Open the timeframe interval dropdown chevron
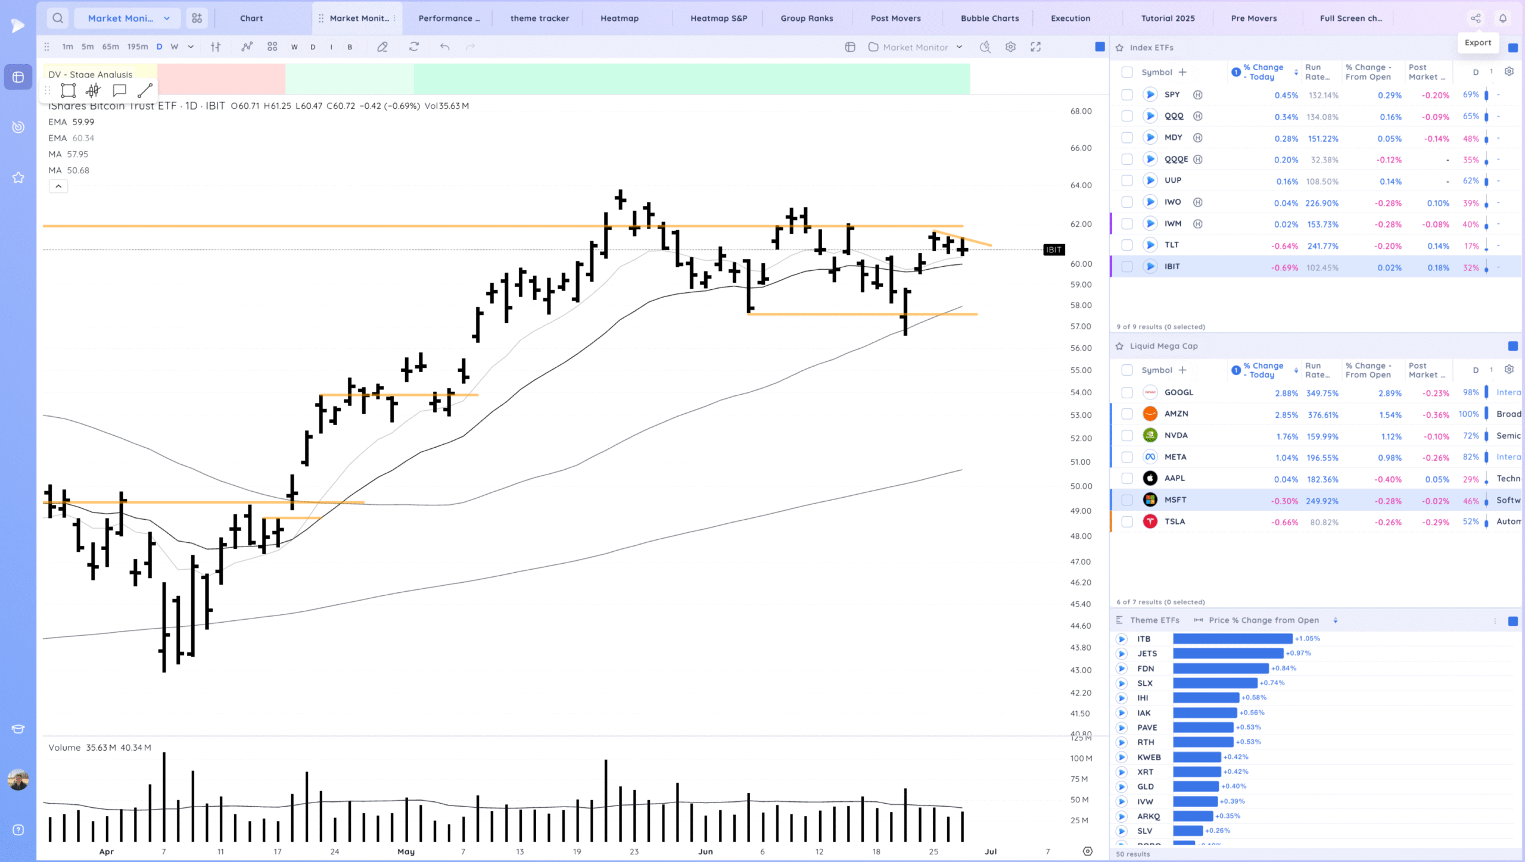This screenshot has width=1525, height=862. [x=191, y=47]
